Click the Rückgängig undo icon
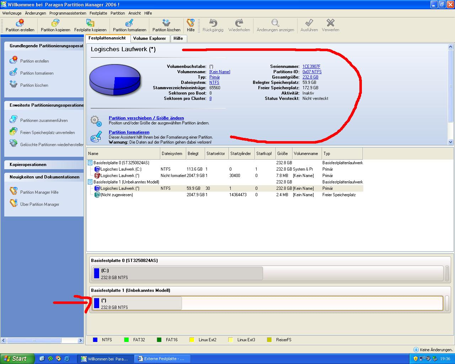Image resolution: width=455 pixels, height=364 pixels. point(213,23)
